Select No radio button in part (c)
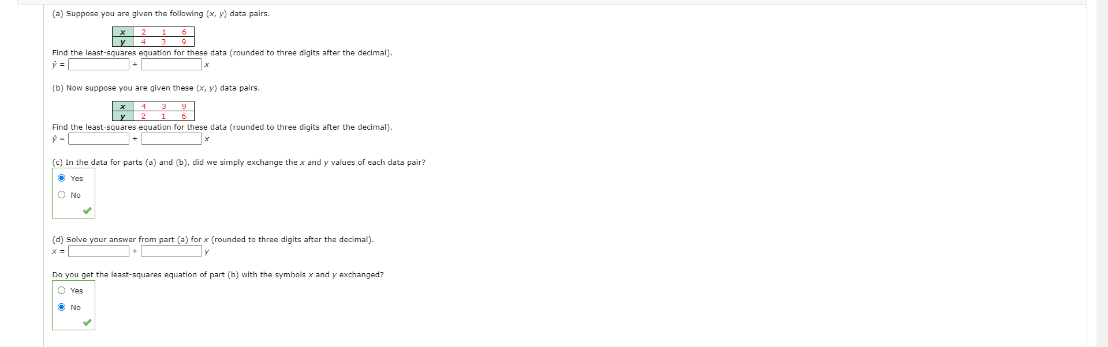The height and width of the screenshot is (347, 1108). (62, 195)
